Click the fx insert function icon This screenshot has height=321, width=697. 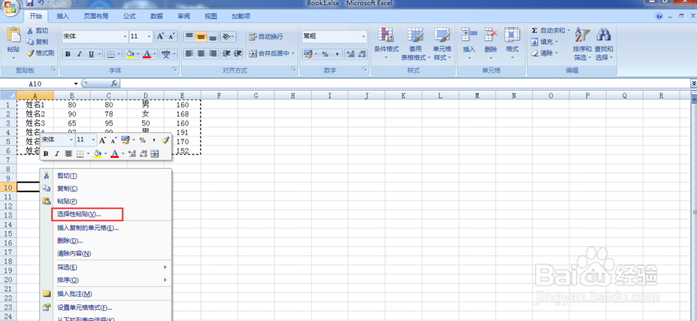click(x=114, y=83)
